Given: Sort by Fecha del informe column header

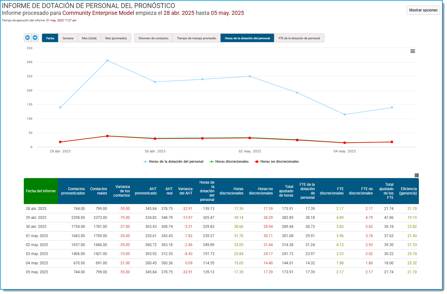Looking at the screenshot, I should click(x=41, y=191).
